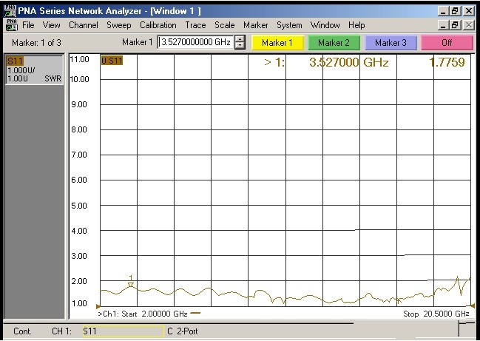480x341 pixels.
Task: Click the Cont. status bar entry
Action: [x=22, y=331]
